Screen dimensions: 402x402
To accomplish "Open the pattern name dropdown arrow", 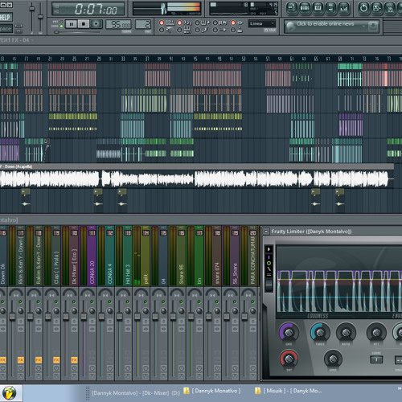I will [32, 40].
